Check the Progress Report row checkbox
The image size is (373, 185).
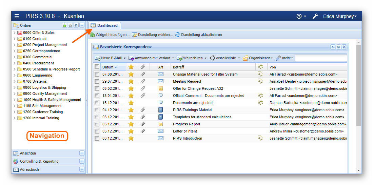tap(97, 124)
